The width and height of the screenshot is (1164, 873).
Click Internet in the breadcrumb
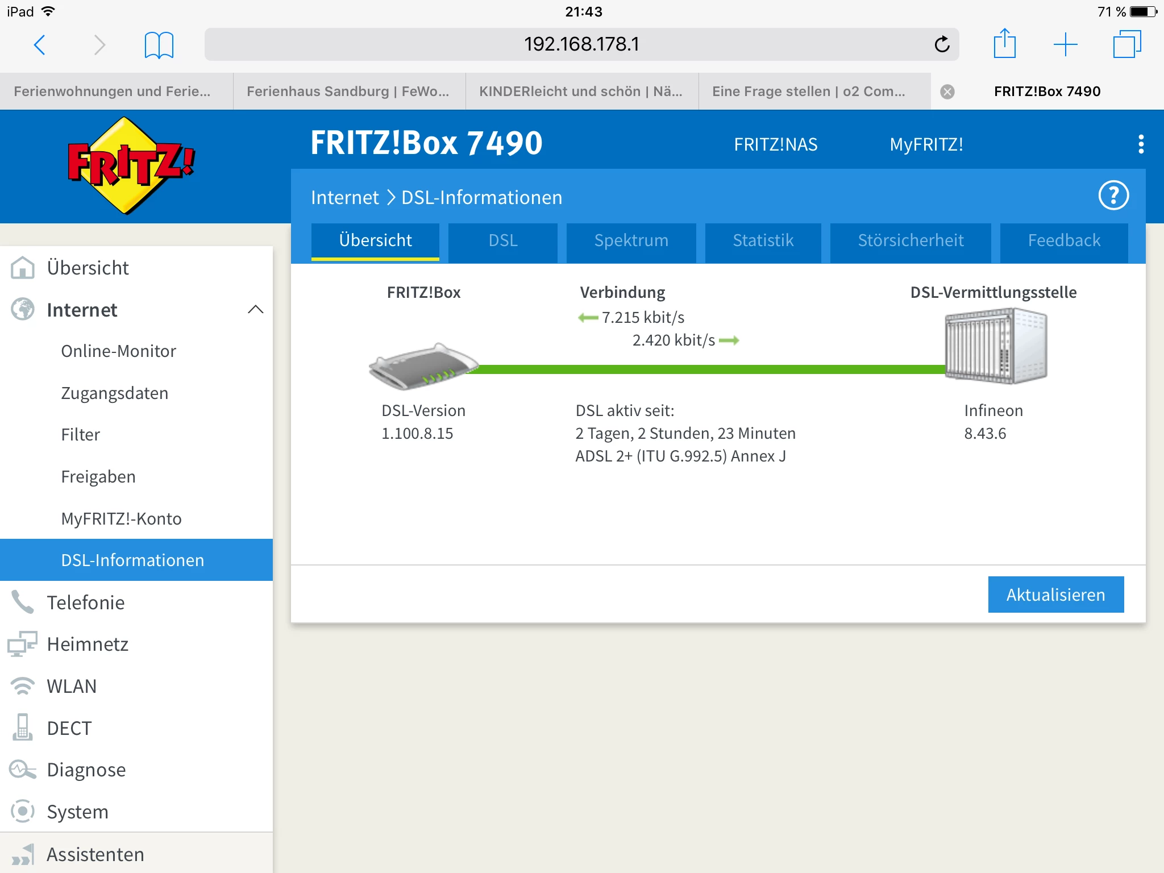point(344,197)
